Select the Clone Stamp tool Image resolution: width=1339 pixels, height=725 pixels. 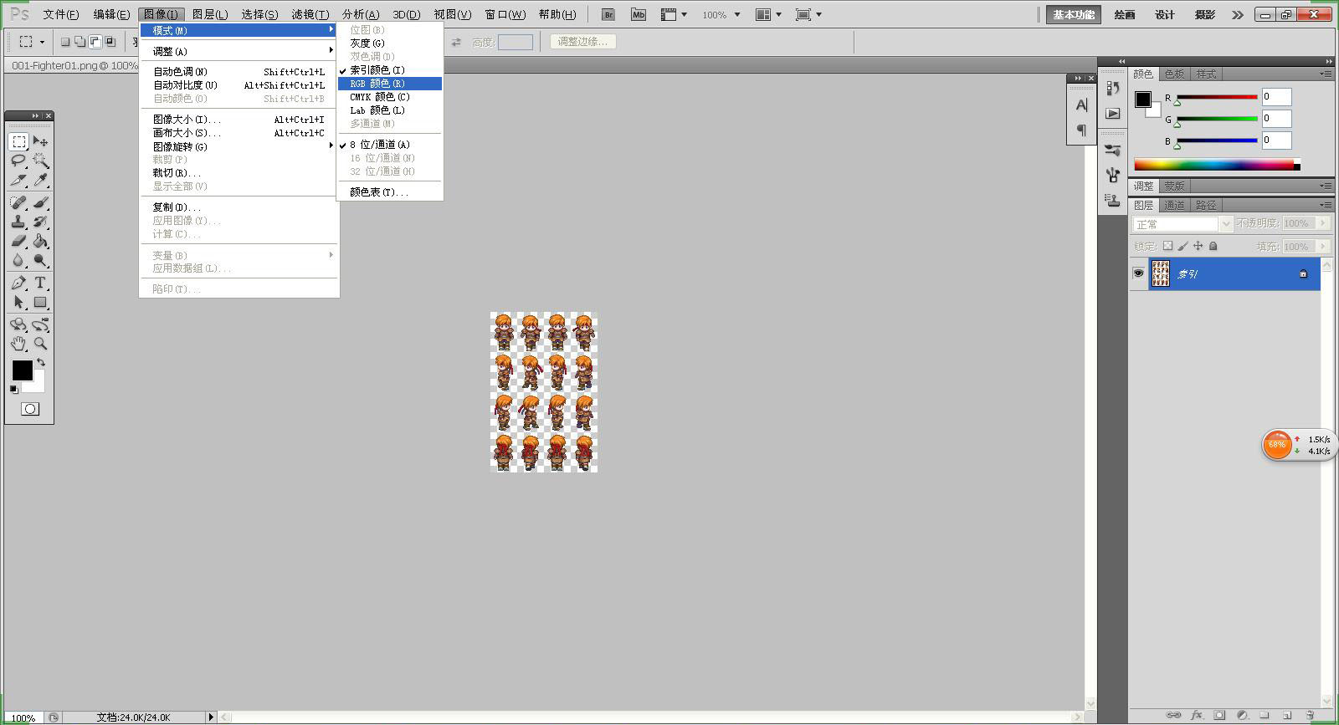(x=18, y=222)
